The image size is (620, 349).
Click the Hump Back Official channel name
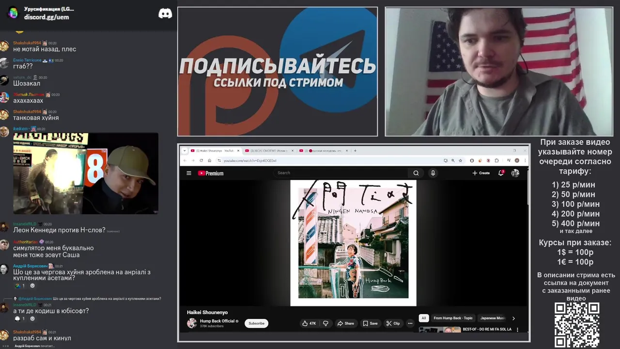217,321
